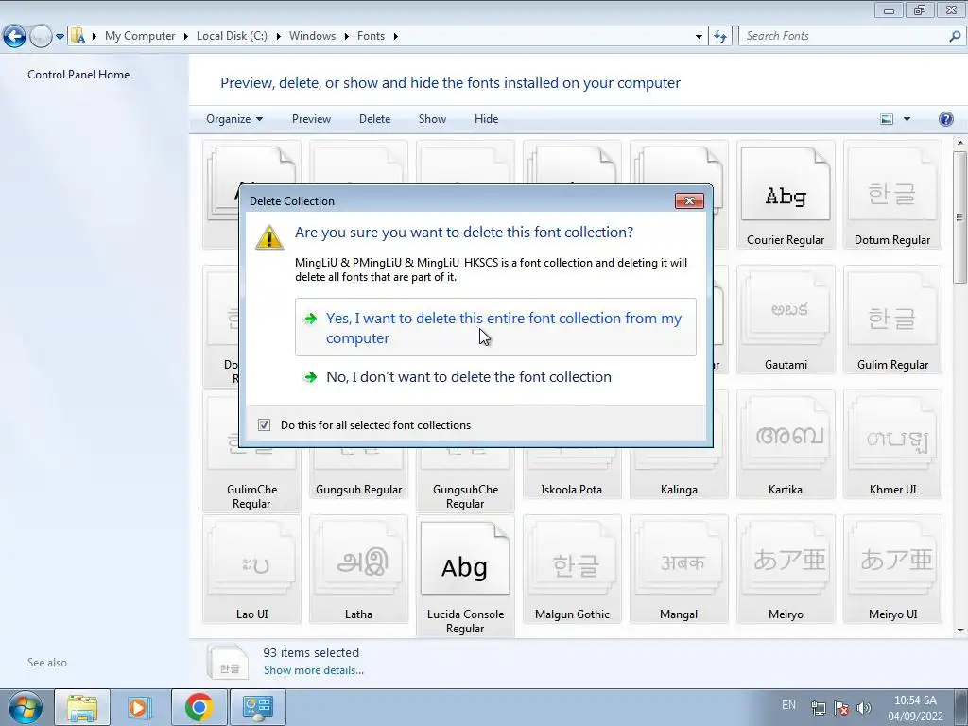Click the EN language indicator
The image size is (968, 726).
[x=788, y=705]
